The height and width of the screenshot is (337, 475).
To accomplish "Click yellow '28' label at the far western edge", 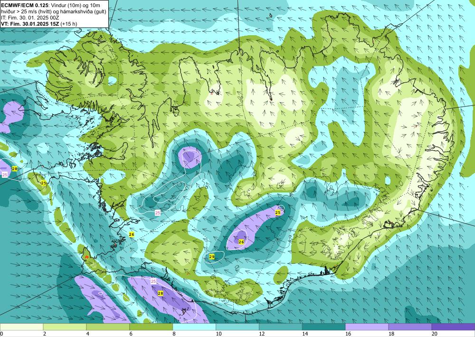I will [x=14, y=168].
